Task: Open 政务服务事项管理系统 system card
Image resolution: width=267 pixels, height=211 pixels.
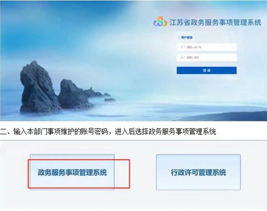Action: [72, 172]
